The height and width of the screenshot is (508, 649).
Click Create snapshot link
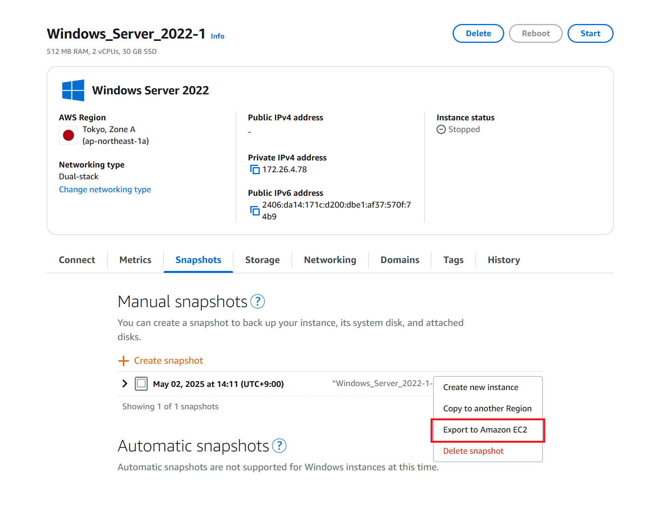[168, 361]
